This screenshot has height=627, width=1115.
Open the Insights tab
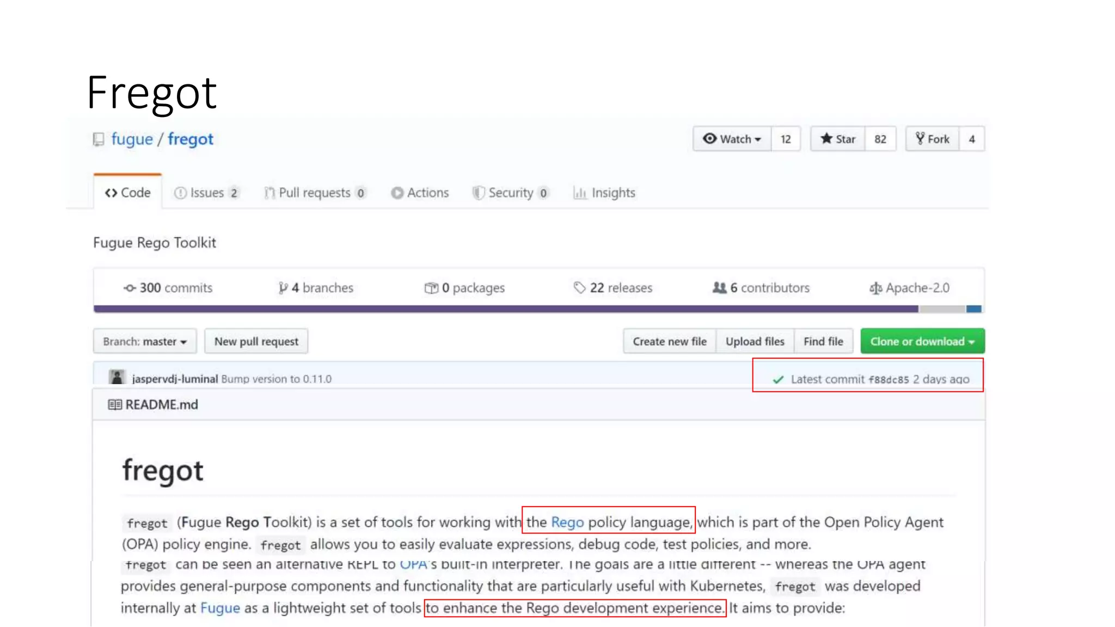click(x=604, y=193)
